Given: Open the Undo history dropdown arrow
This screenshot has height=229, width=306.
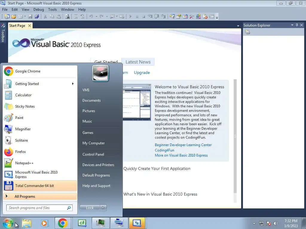Looking at the screenshot, I should (x=97, y=17).
